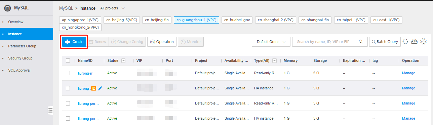Open the Operation button menu

click(162, 42)
